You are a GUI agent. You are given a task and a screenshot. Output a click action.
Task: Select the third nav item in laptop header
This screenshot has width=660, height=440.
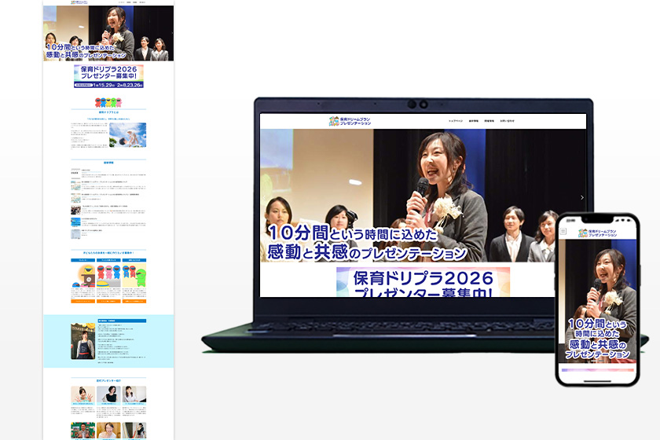[x=489, y=121]
